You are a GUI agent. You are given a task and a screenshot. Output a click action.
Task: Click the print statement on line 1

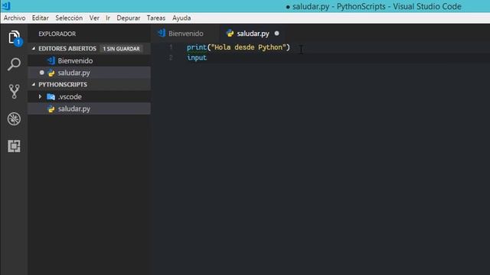tap(238, 47)
